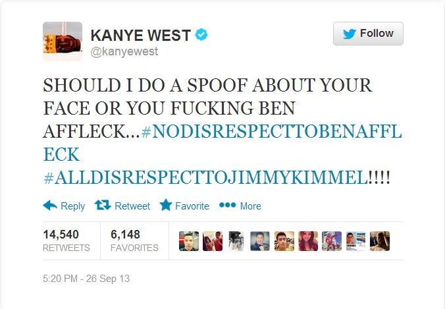
Task: Click the Retweet arrows icon
Action: click(x=103, y=205)
